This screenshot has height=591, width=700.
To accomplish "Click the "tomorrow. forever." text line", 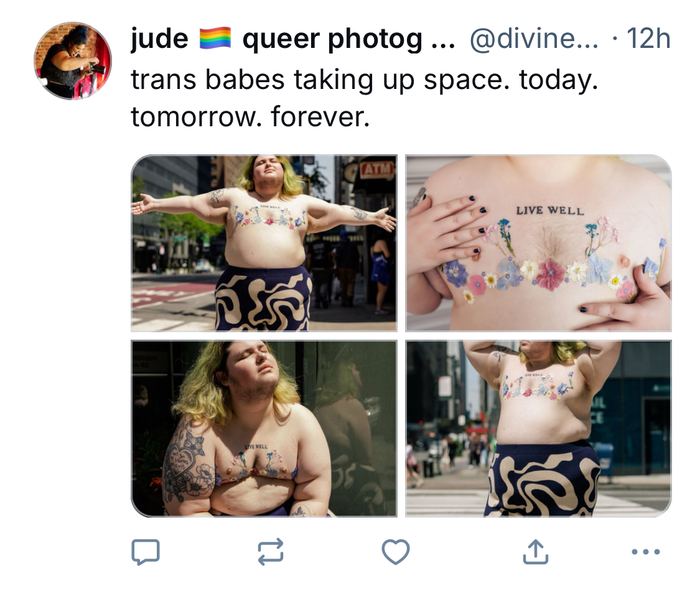I will (x=251, y=117).
